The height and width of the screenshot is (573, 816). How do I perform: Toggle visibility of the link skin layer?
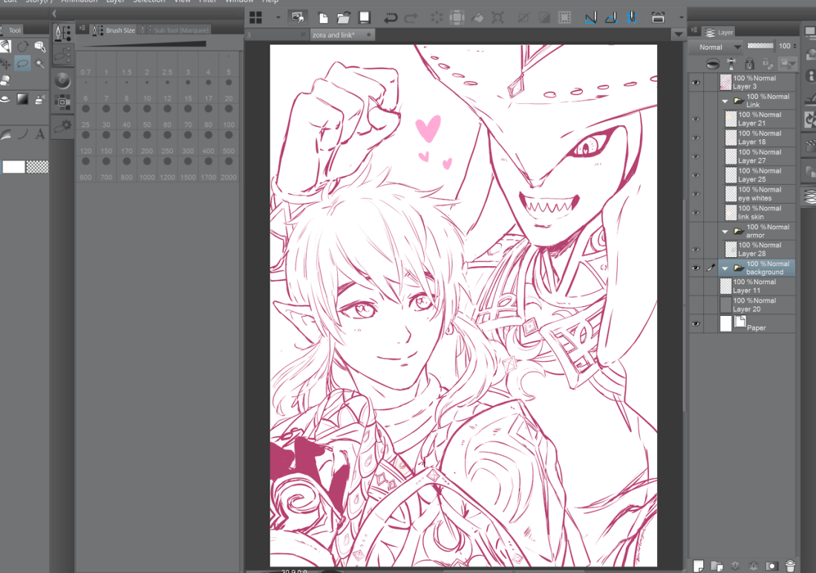tap(696, 213)
